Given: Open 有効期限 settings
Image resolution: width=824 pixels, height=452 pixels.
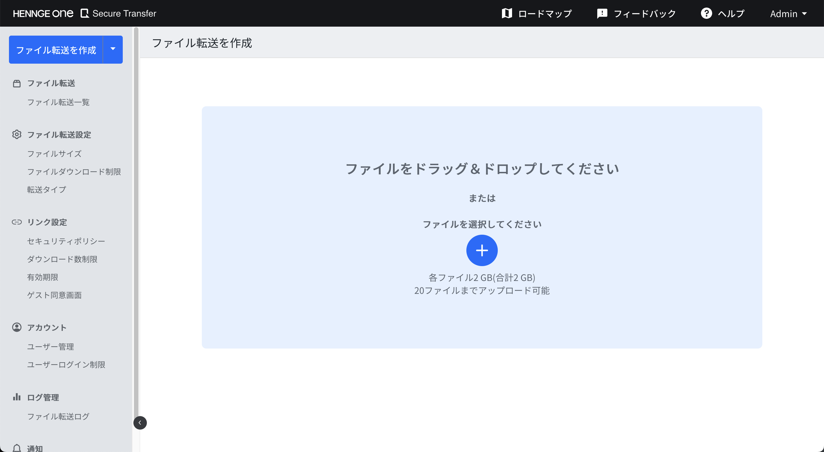Looking at the screenshot, I should [x=43, y=277].
